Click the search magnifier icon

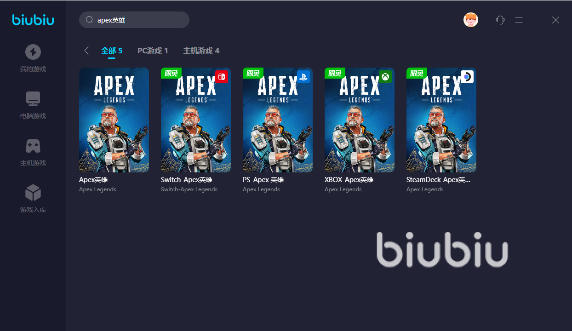(x=90, y=20)
